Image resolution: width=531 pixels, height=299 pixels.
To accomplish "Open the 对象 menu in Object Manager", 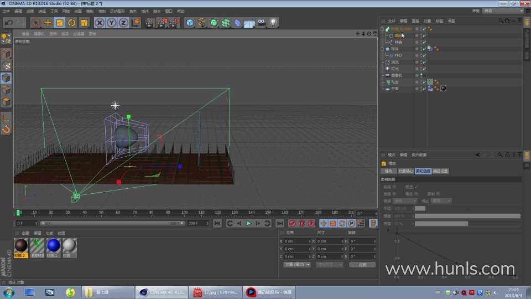I will (427, 21).
